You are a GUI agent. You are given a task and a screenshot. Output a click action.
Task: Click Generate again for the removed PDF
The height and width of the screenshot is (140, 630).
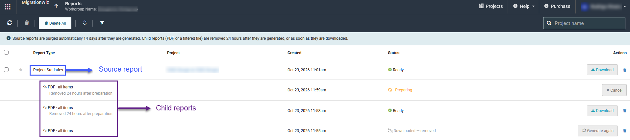coord(597,131)
